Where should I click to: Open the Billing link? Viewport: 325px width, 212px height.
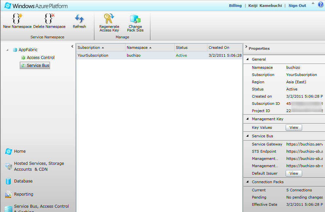(235, 6)
